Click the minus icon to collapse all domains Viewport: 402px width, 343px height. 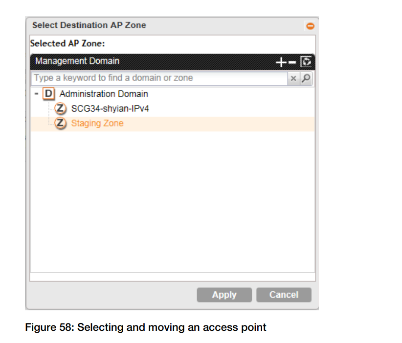coord(291,62)
